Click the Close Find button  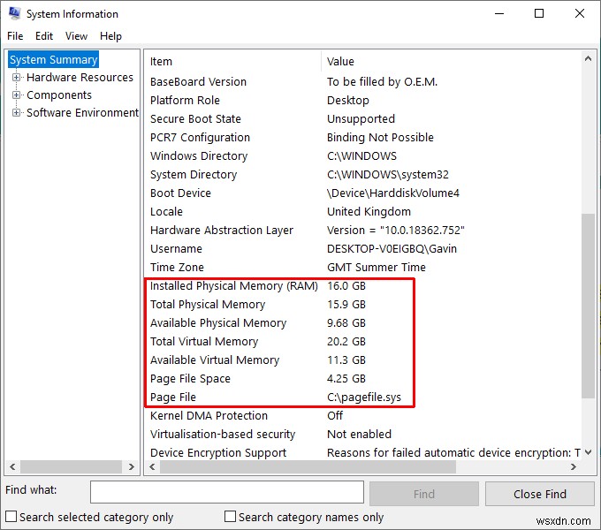point(540,494)
